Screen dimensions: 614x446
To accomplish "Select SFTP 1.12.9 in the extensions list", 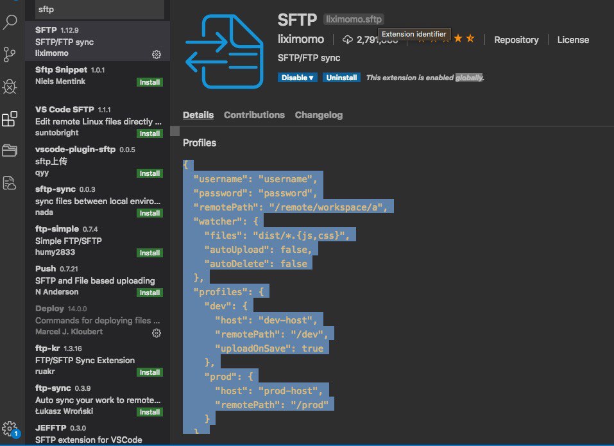I will (98, 41).
